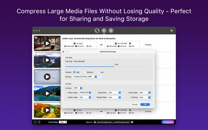Image resolution: width=208 pixels, height=130 pixels.
Task: Open the Frame Rate Auto dropdown
Action: [145, 93]
